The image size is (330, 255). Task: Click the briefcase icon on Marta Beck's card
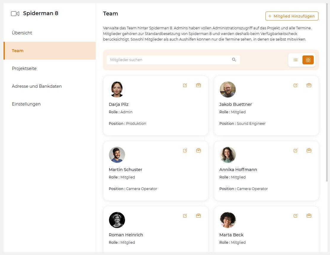tap(309, 216)
